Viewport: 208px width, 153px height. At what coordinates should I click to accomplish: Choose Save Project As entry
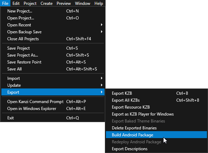point(53,55)
